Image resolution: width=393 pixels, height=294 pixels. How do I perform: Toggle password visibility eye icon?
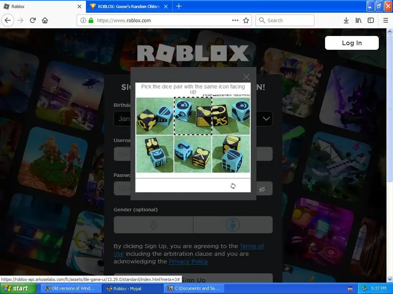tap(262, 189)
